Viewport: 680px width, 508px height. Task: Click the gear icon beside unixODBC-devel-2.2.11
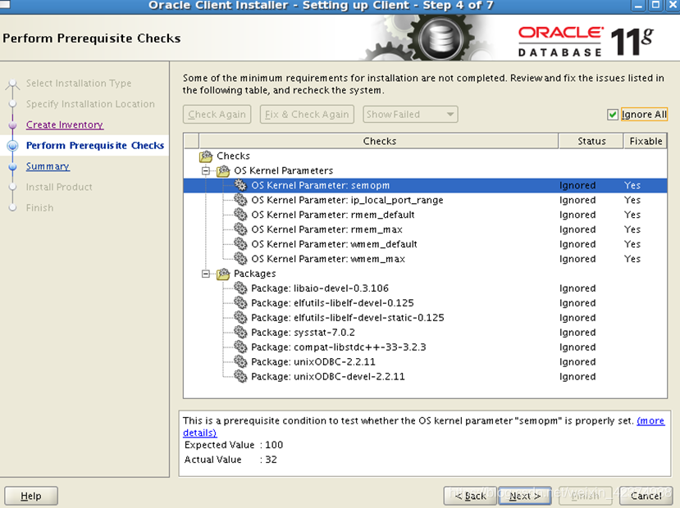click(240, 376)
